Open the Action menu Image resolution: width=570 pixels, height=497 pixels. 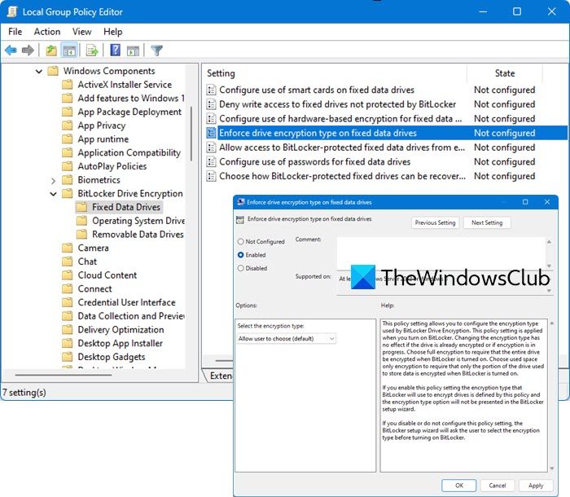coord(47,32)
